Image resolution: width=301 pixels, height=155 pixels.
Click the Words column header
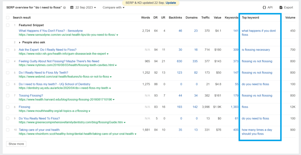pyautogui.click(x=146, y=18)
